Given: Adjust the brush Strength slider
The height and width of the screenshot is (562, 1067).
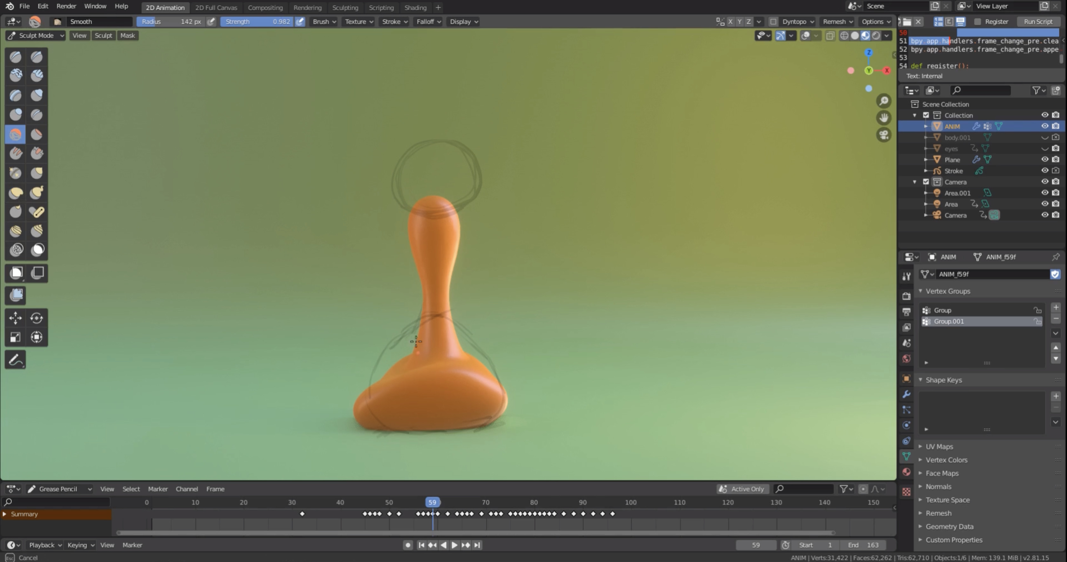Looking at the screenshot, I should pyautogui.click(x=257, y=22).
